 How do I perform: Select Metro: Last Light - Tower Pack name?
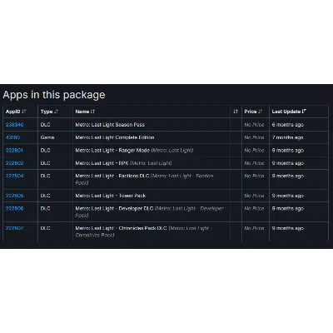[111, 196]
